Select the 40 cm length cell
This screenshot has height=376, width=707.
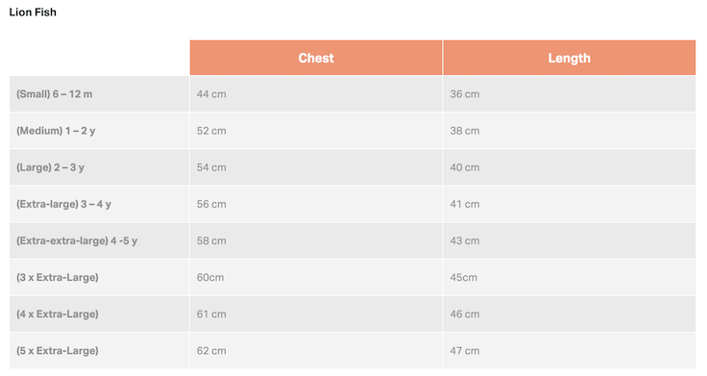570,167
